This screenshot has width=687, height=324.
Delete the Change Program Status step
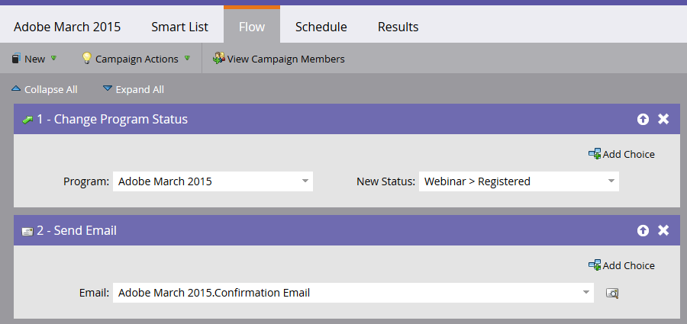(663, 119)
